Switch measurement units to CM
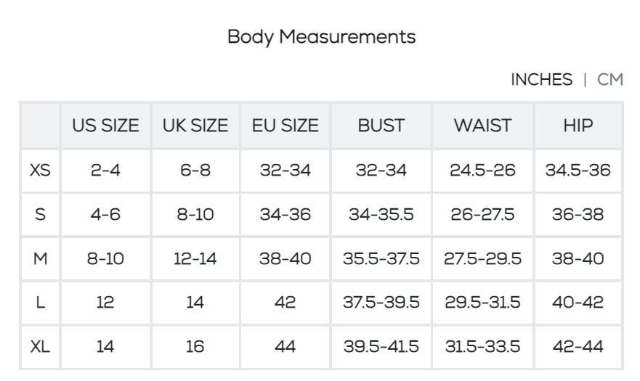Screen dimensions: 640x381 coord(610,80)
